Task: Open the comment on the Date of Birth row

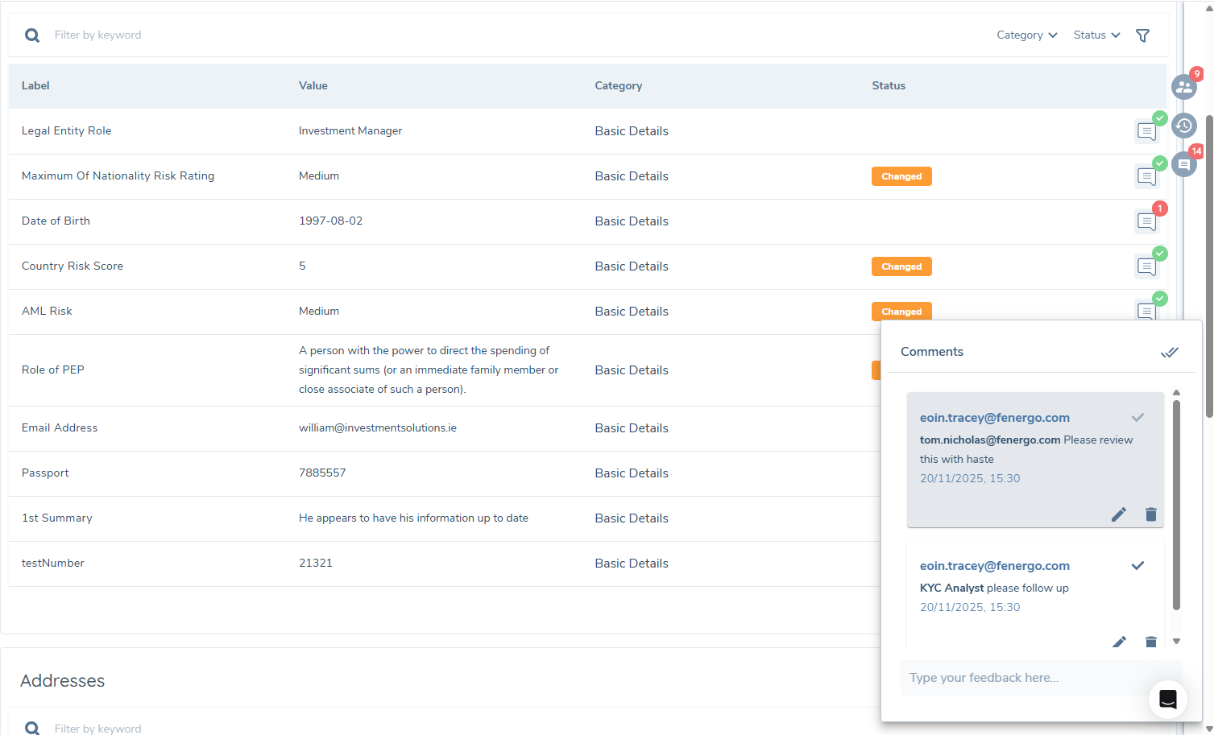Action: pyautogui.click(x=1146, y=221)
